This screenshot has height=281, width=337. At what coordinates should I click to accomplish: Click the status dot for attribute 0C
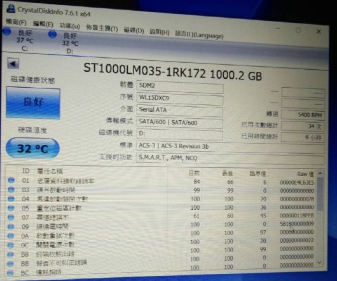pyautogui.click(x=11, y=245)
